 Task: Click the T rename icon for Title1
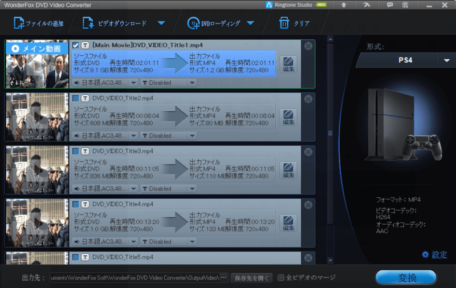pos(85,45)
